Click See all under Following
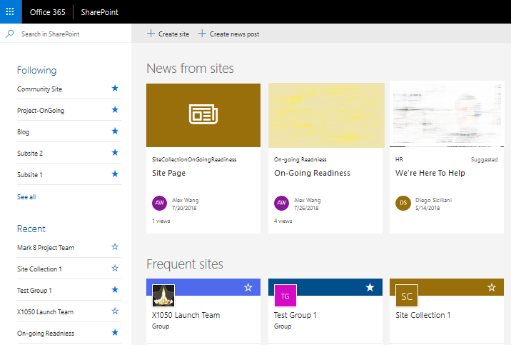The width and height of the screenshot is (511, 345). (x=26, y=197)
